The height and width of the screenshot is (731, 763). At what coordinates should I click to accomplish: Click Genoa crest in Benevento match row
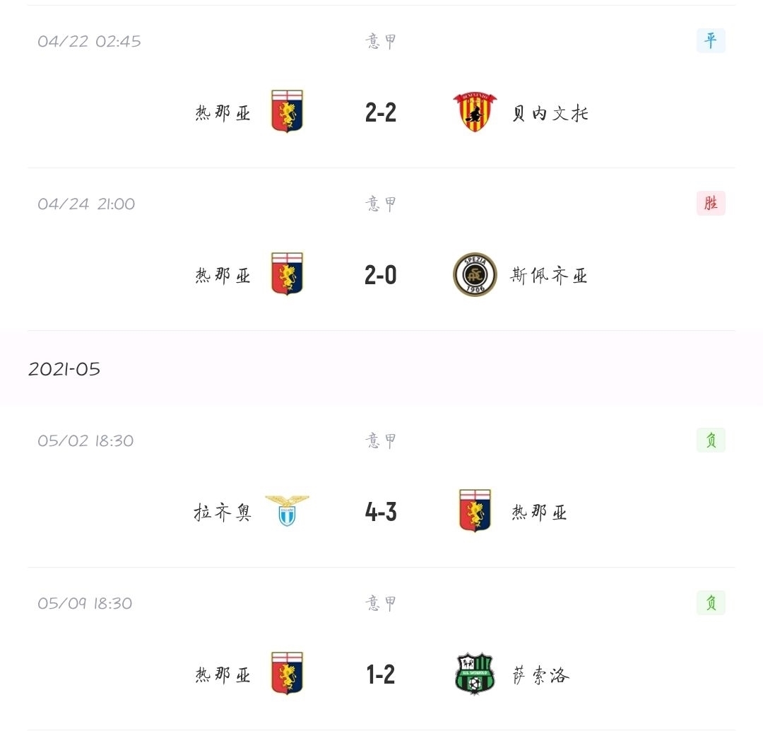[287, 112]
